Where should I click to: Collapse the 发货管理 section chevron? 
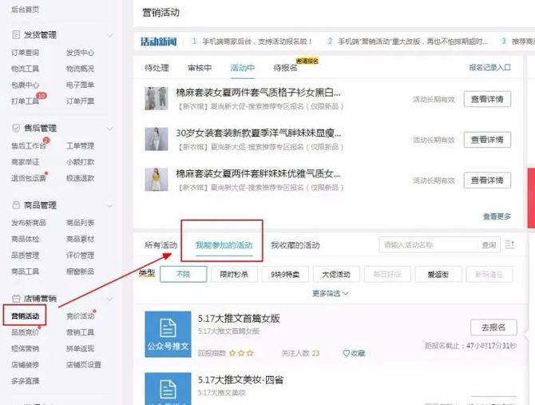(x=110, y=35)
